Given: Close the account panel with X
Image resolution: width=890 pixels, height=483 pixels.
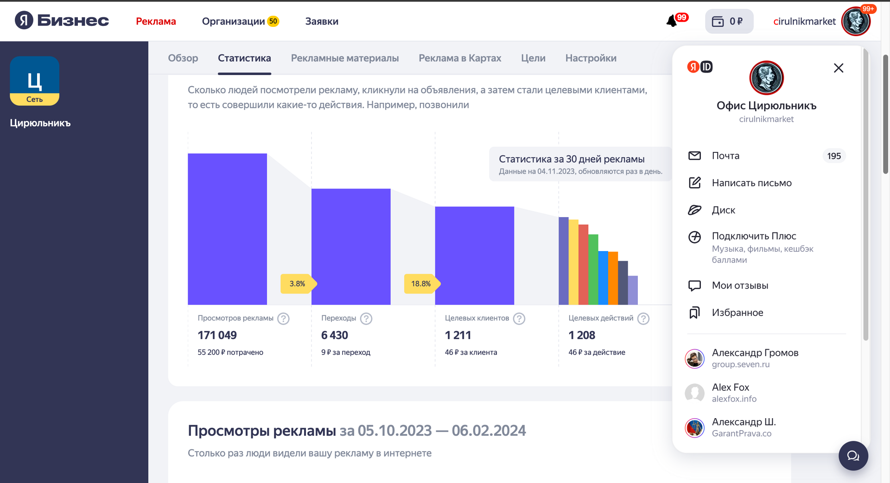Looking at the screenshot, I should point(839,68).
